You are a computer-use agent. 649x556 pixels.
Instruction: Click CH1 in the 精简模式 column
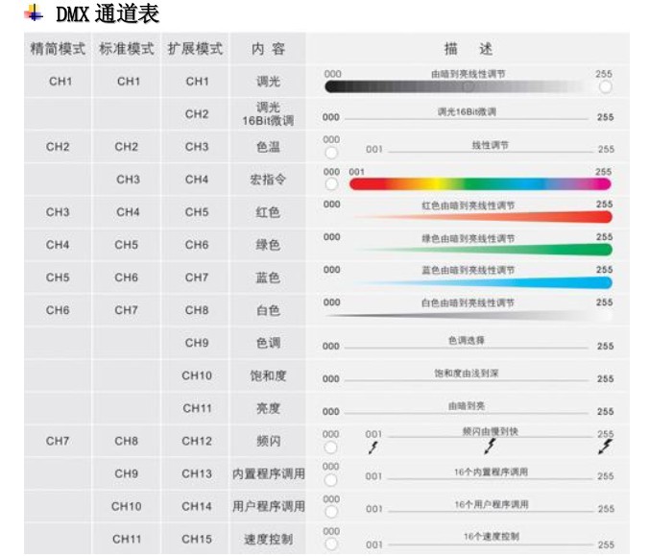click(60, 82)
